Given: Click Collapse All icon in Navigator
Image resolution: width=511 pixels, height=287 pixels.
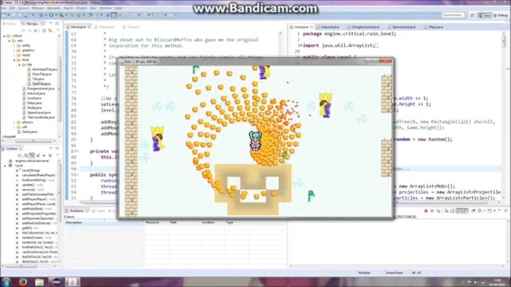Looking at the screenshot, I should [44, 30].
